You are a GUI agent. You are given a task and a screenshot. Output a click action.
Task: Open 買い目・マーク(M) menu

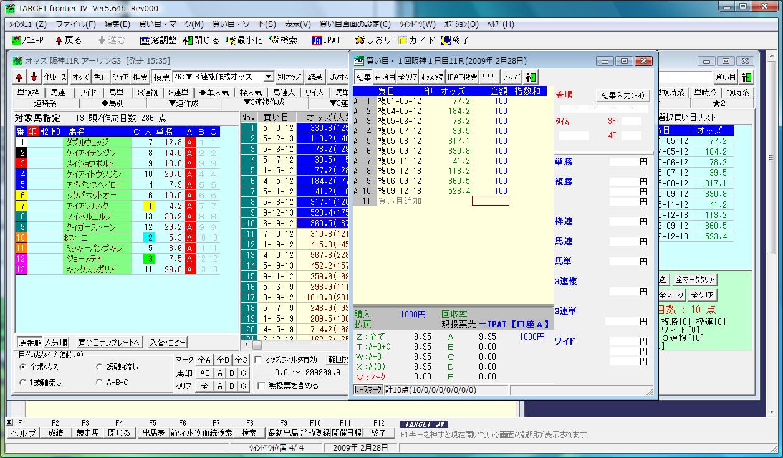(x=171, y=24)
